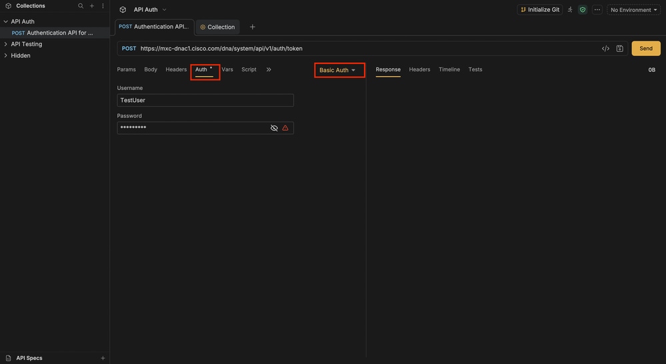The width and height of the screenshot is (666, 364).
Task: Open the response Headers tab beside Timeline
Action: click(x=419, y=69)
